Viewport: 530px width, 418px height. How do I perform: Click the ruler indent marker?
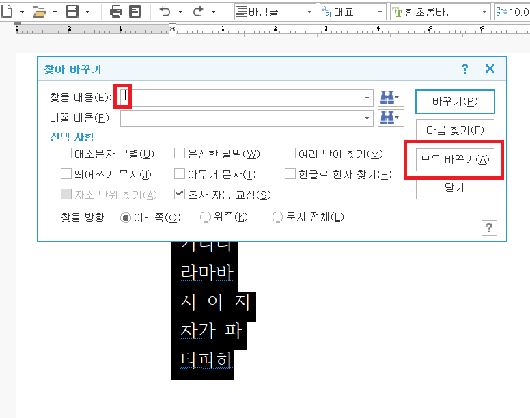(172, 29)
